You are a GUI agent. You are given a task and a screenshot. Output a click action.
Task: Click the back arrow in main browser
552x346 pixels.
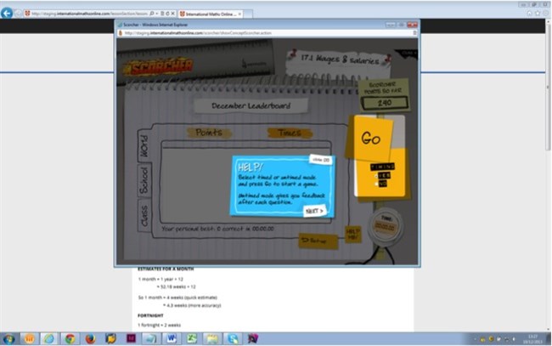point(6,14)
